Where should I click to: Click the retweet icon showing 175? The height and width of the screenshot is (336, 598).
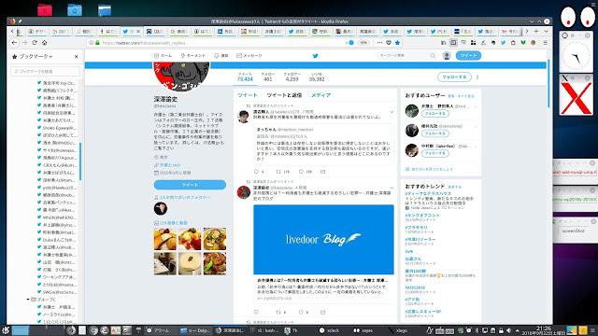pyautogui.click(x=278, y=172)
